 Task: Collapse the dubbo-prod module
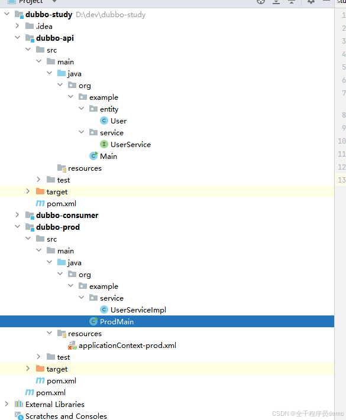click(x=17, y=227)
